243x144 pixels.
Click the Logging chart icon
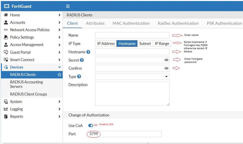point(6,109)
